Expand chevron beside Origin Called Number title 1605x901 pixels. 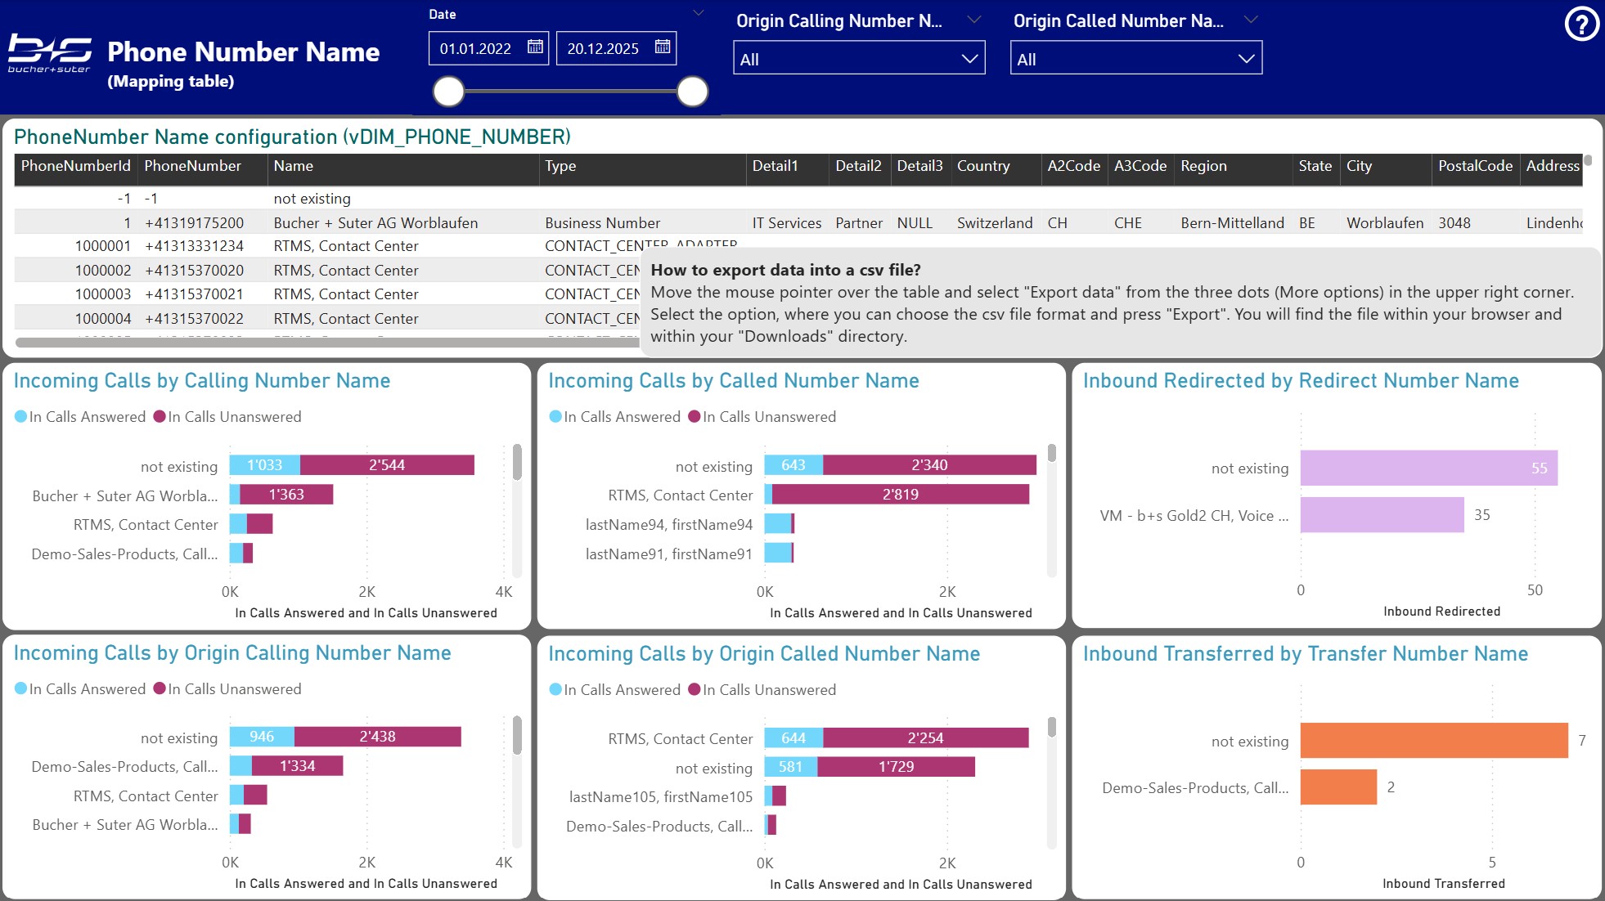point(1251,20)
